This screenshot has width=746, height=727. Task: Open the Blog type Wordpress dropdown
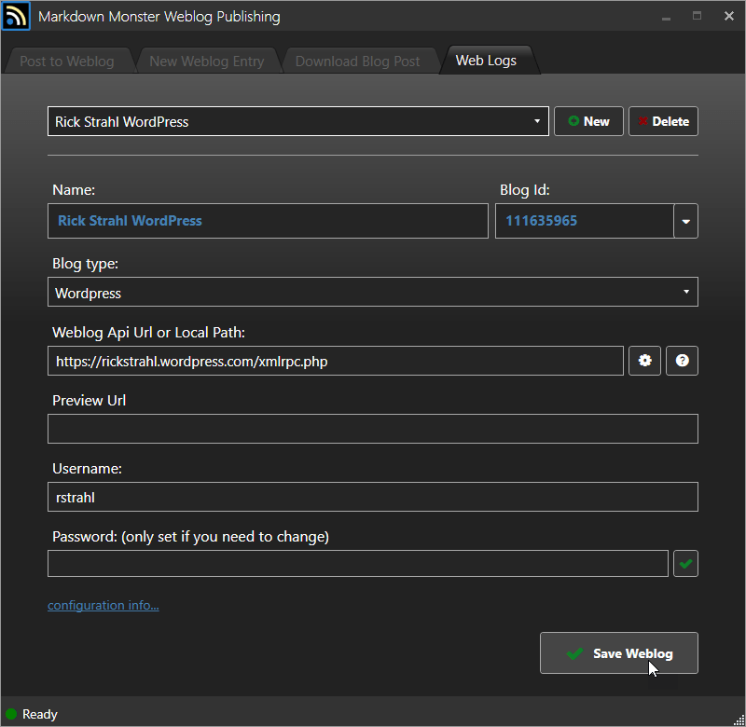pyautogui.click(x=372, y=292)
